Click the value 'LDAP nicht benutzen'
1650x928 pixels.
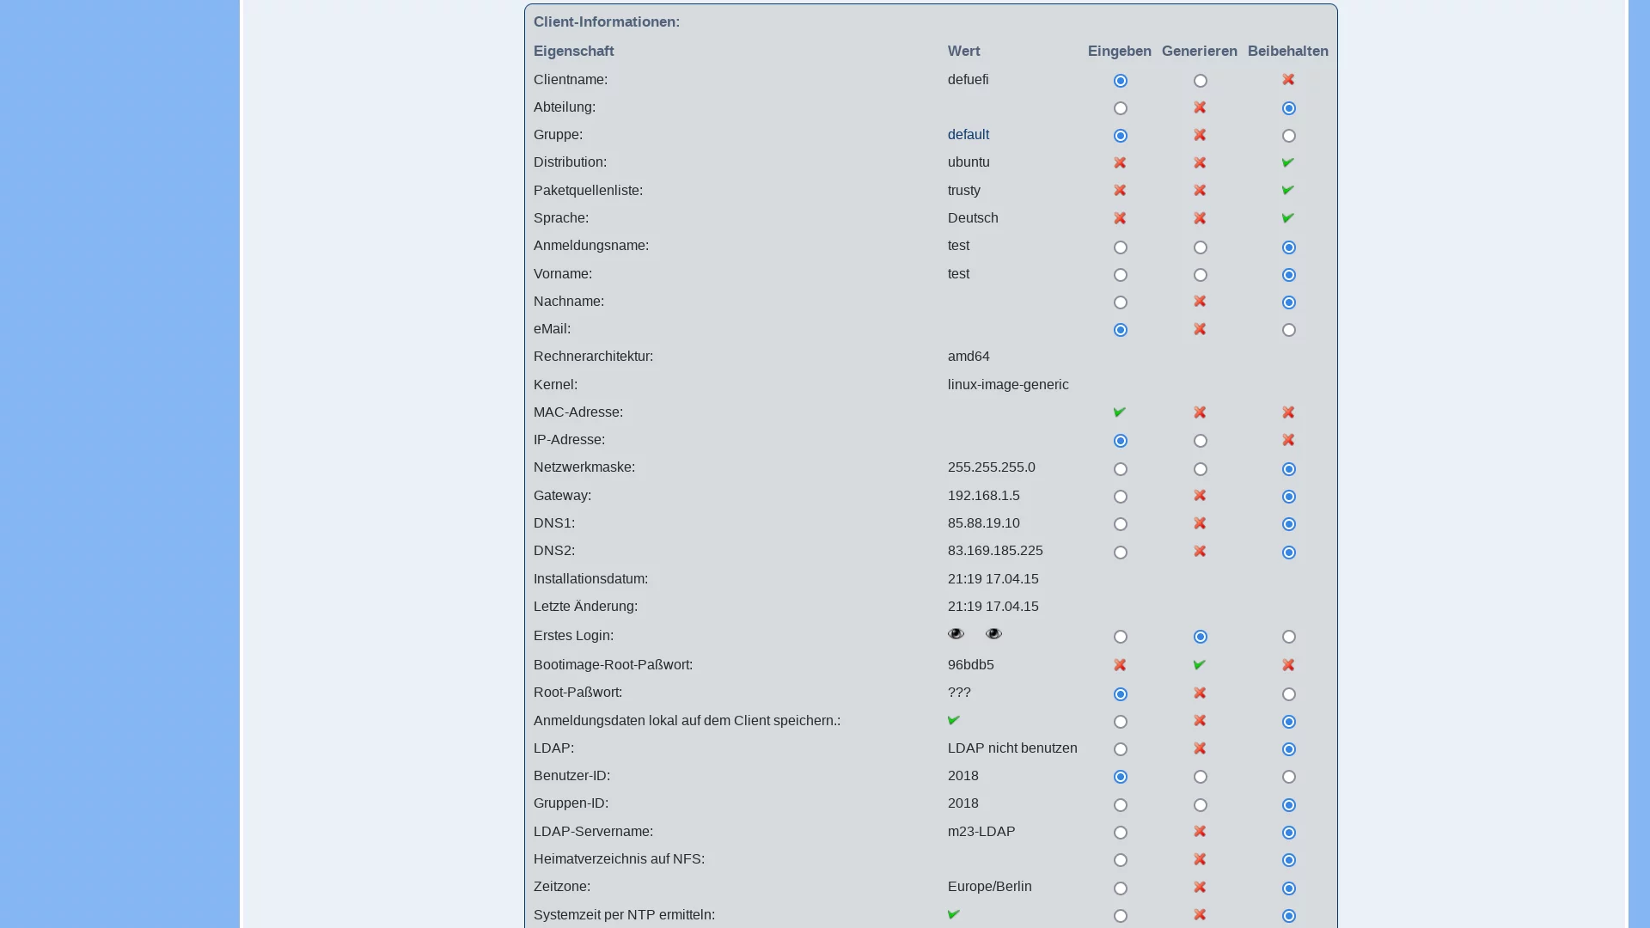(1011, 748)
